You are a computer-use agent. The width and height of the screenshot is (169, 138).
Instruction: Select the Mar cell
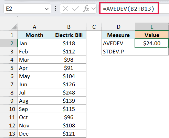tap(34, 60)
